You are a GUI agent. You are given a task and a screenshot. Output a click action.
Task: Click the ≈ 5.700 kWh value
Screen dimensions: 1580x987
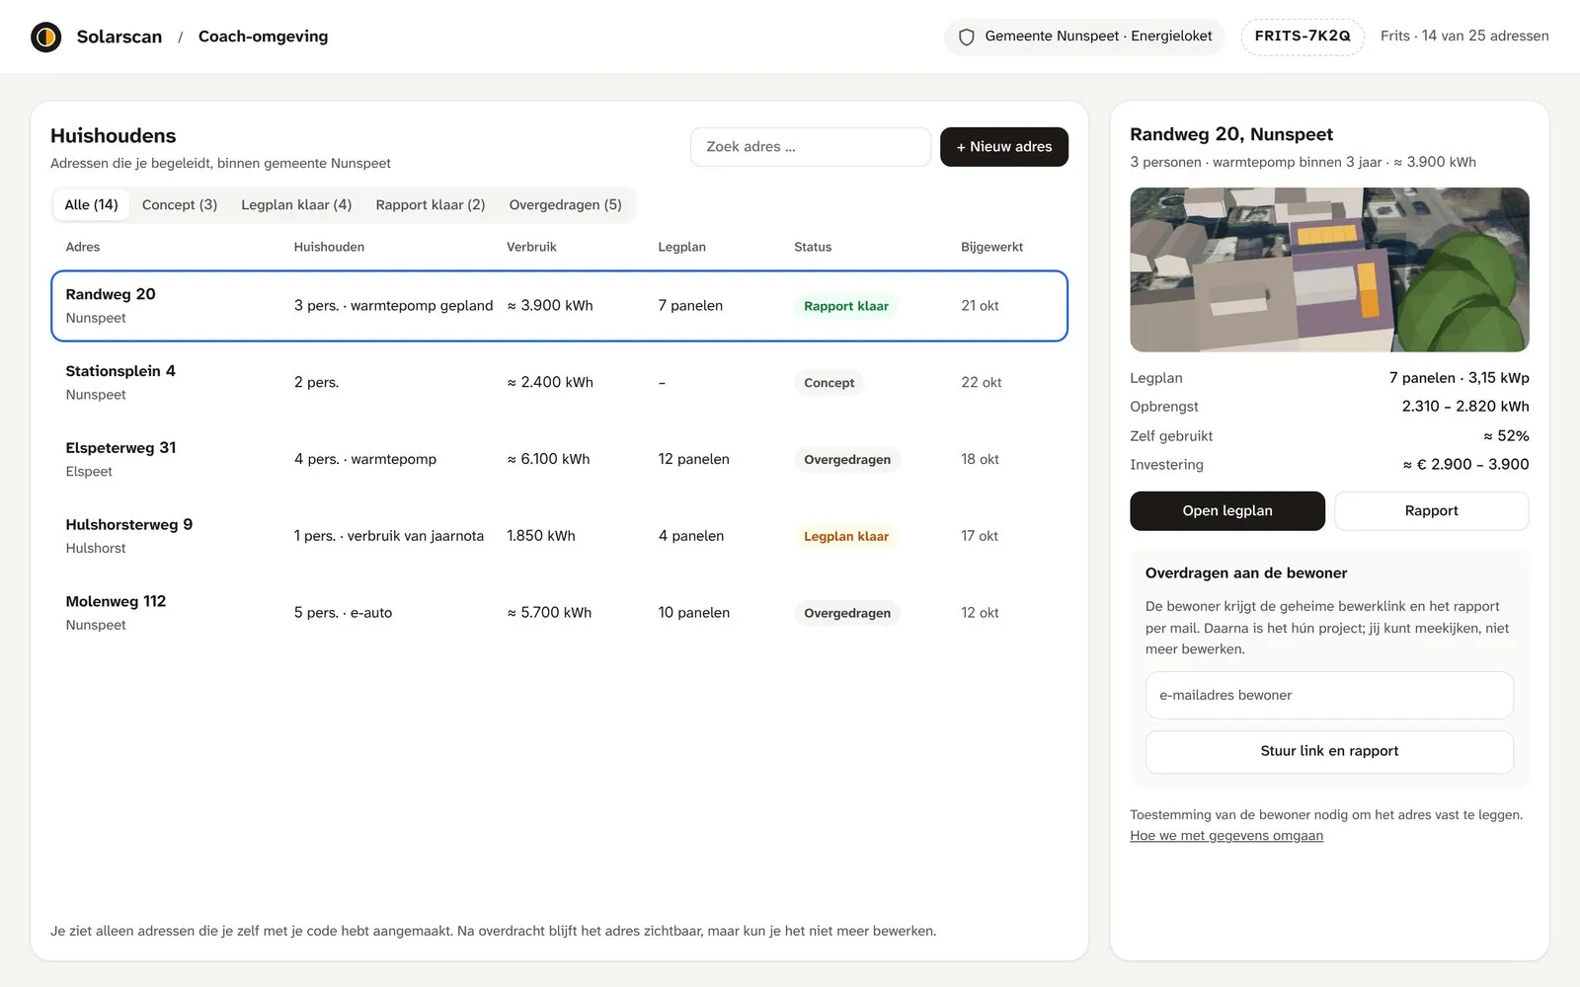[x=549, y=613]
